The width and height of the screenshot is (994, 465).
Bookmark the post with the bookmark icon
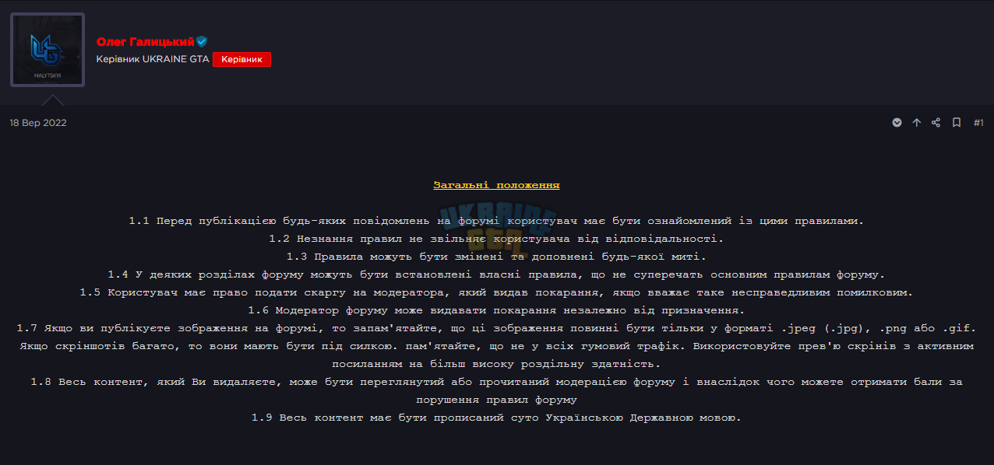957,123
